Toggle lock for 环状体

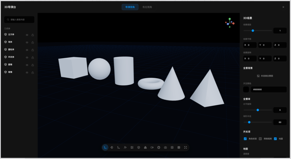coord(33,57)
